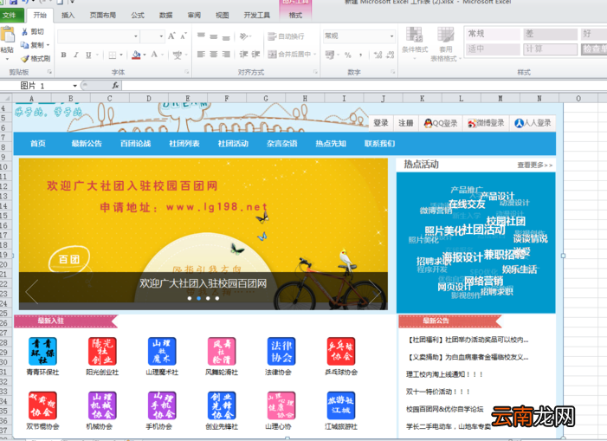Image resolution: width=607 pixels, height=441 pixels.
Task: Switch to the 页面布局 Page Layout tab
Action: coord(102,15)
